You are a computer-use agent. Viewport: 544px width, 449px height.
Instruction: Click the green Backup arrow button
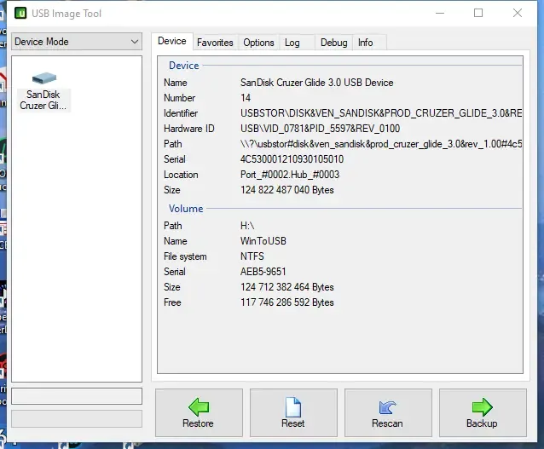[x=483, y=412]
